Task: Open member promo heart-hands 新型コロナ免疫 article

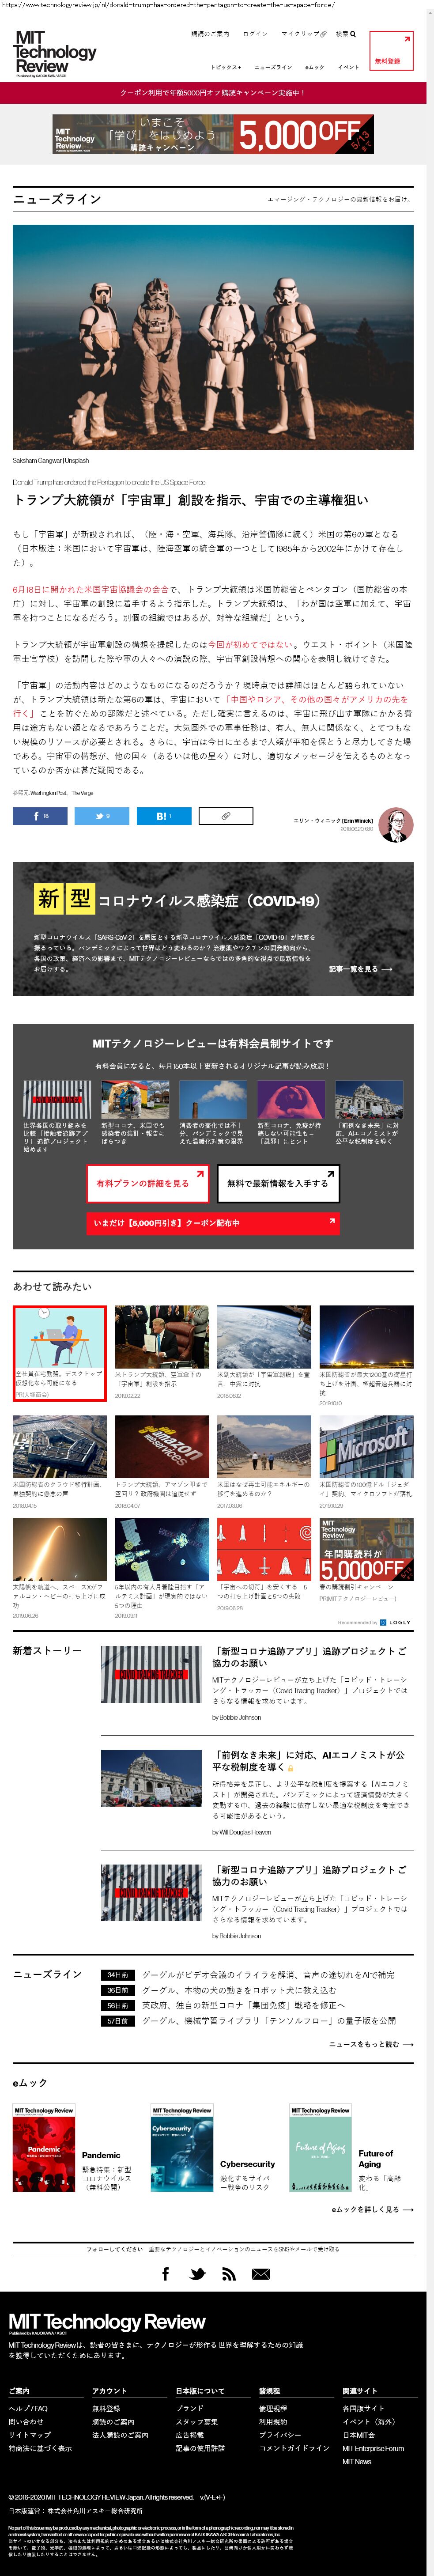Action: [x=291, y=1112]
